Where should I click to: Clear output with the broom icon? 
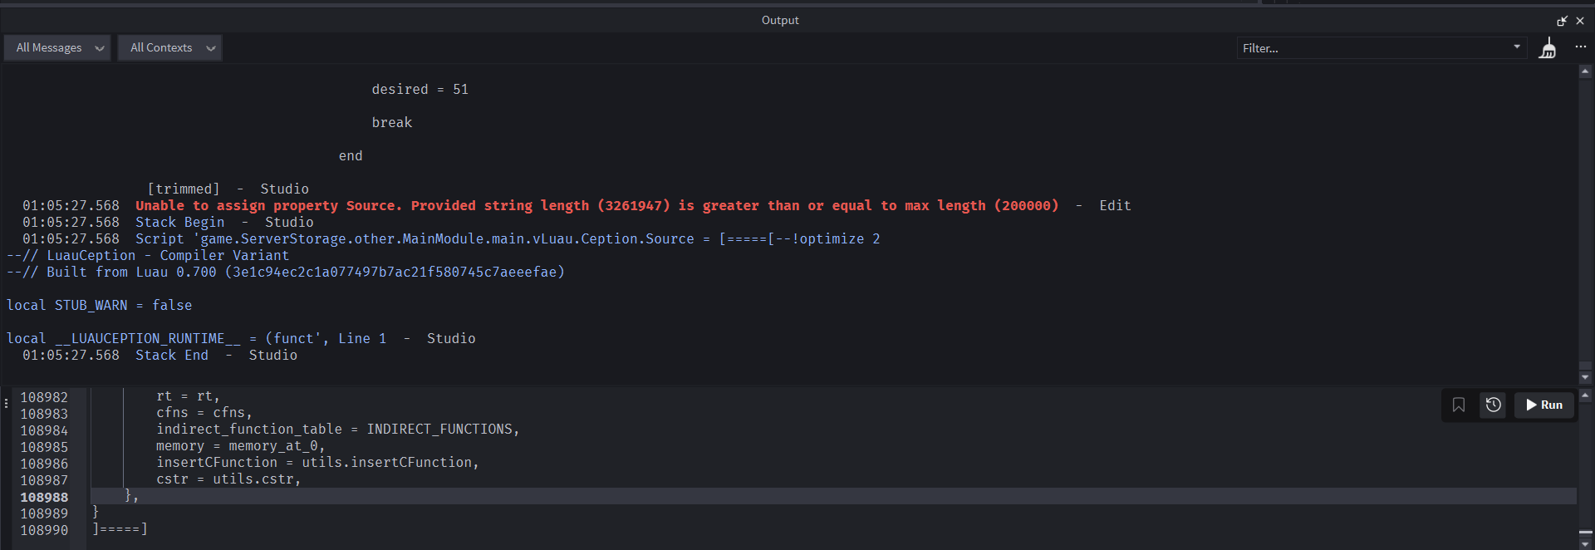(1548, 49)
